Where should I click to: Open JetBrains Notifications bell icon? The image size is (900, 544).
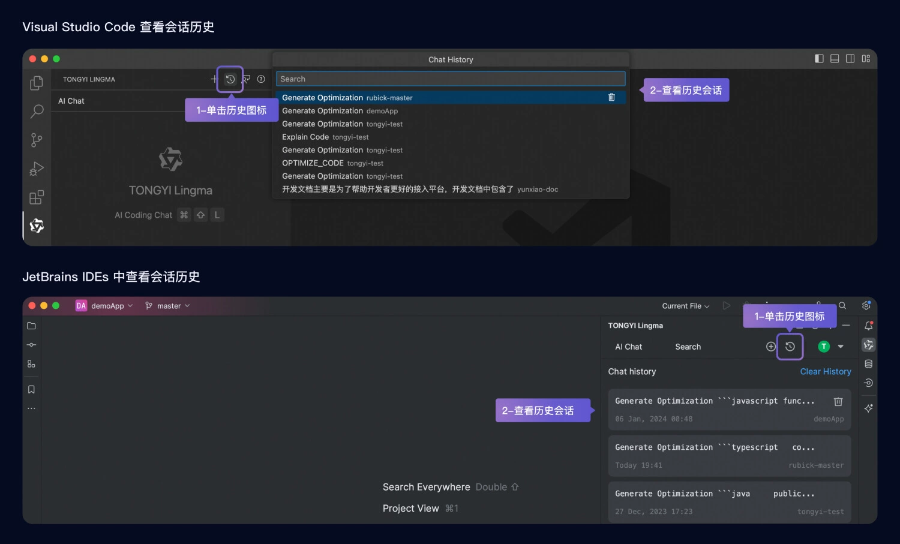tap(868, 326)
